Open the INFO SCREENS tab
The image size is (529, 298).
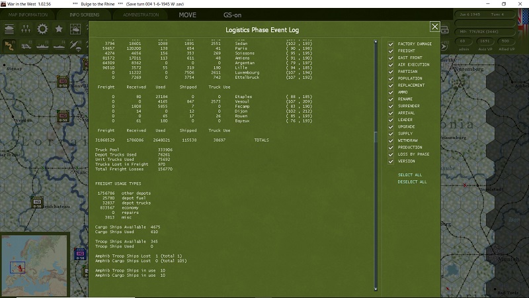point(85,15)
